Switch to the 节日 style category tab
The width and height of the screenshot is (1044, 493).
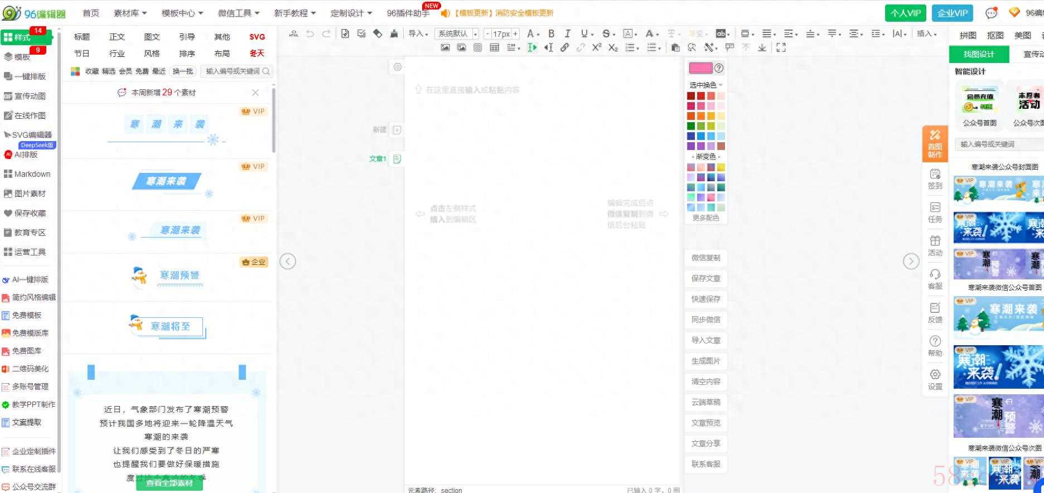coord(82,54)
